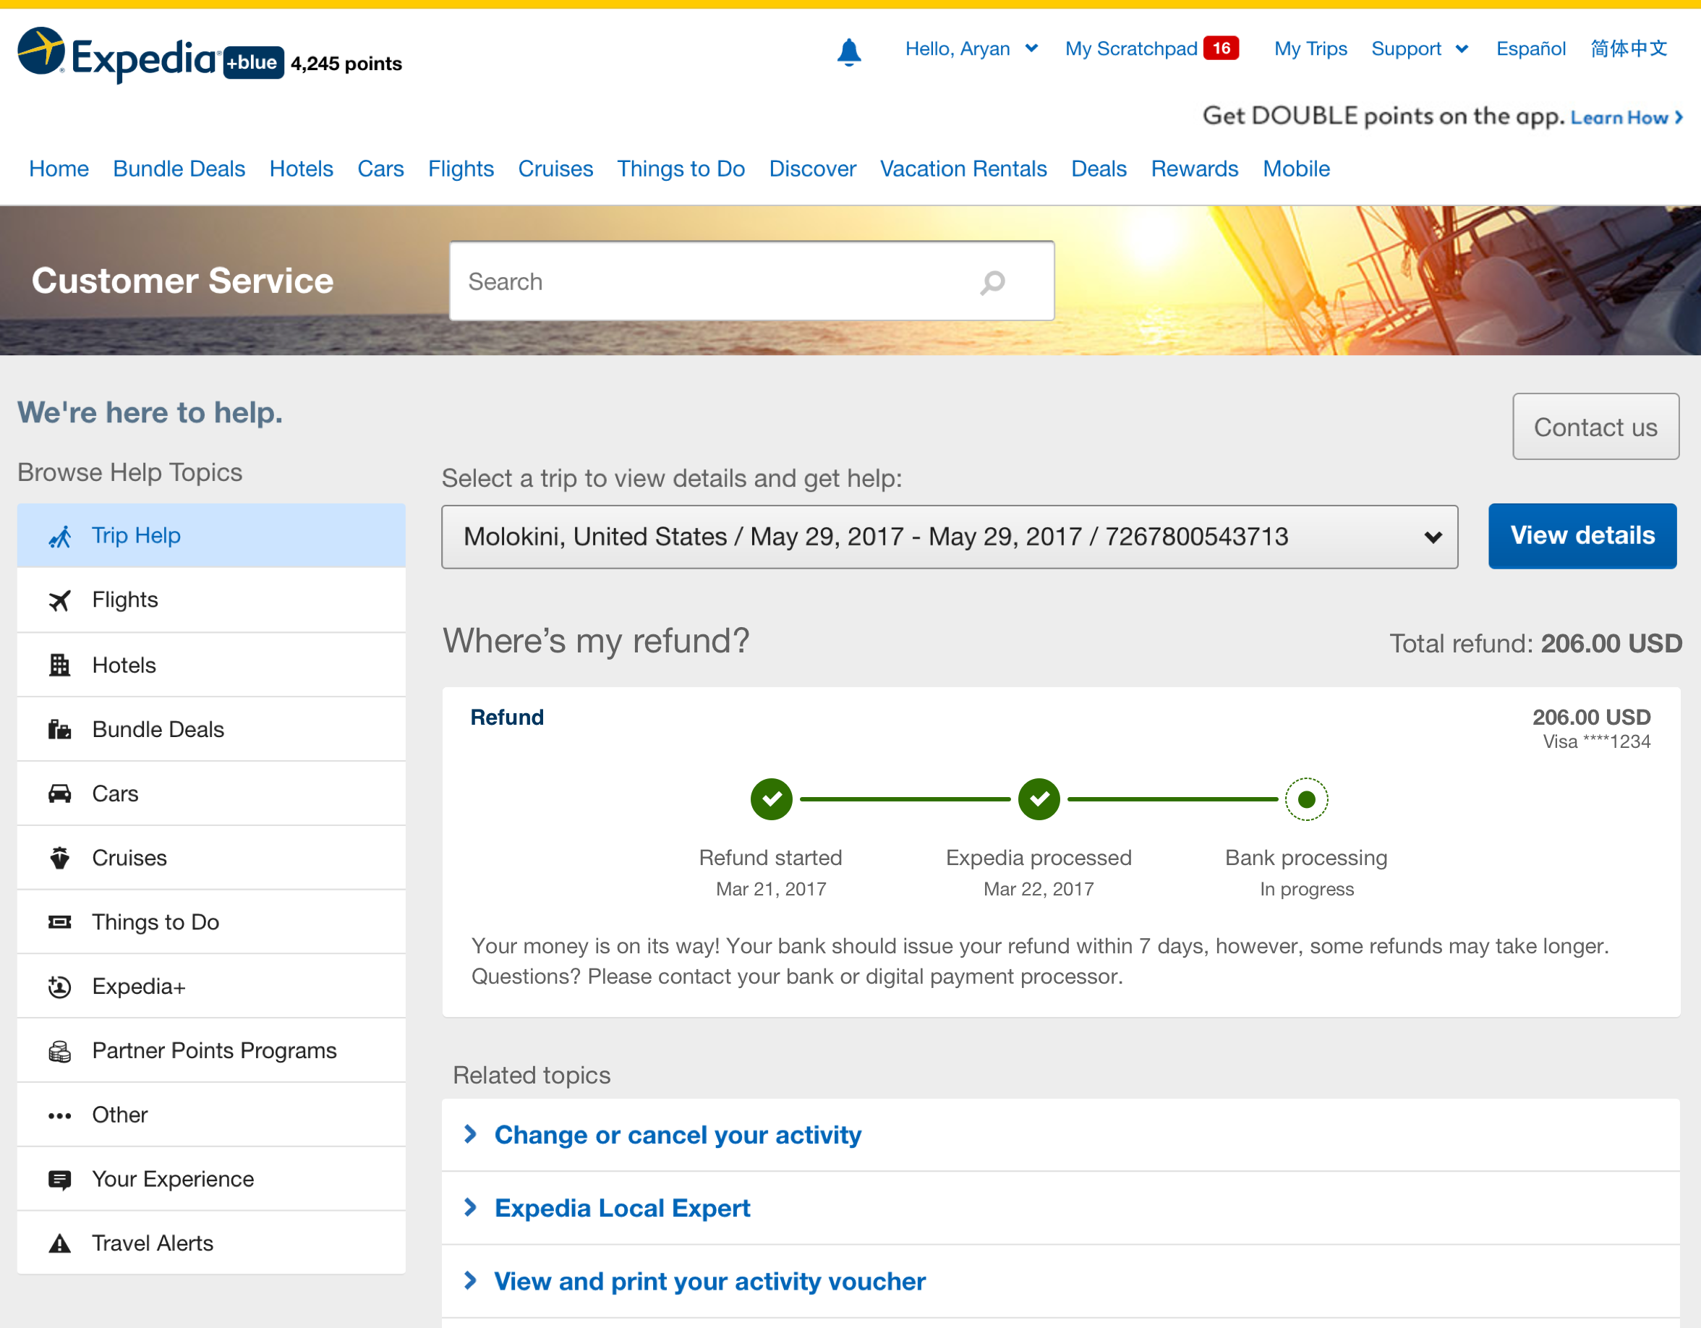1701x1328 pixels.
Task: Click the Search input field
Action: click(x=751, y=281)
